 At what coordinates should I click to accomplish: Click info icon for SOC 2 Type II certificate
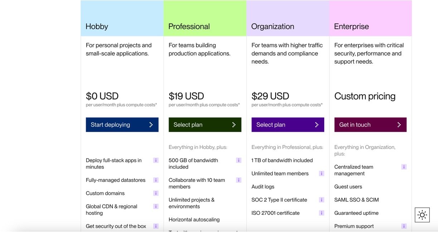click(x=322, y=200)
